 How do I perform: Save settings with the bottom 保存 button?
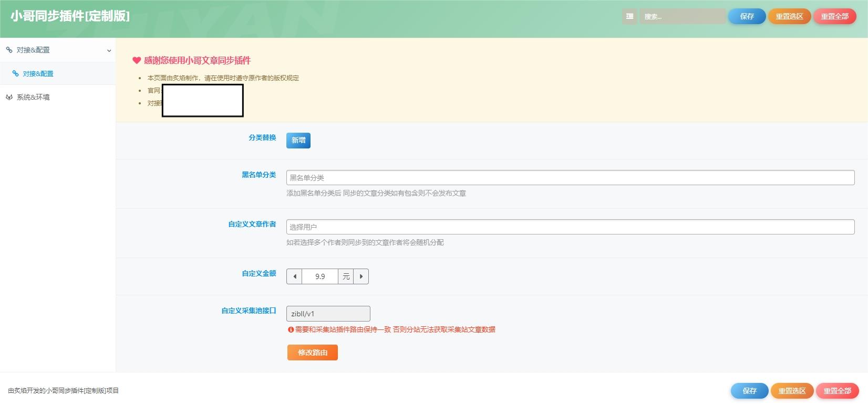(x=749, y=391)
